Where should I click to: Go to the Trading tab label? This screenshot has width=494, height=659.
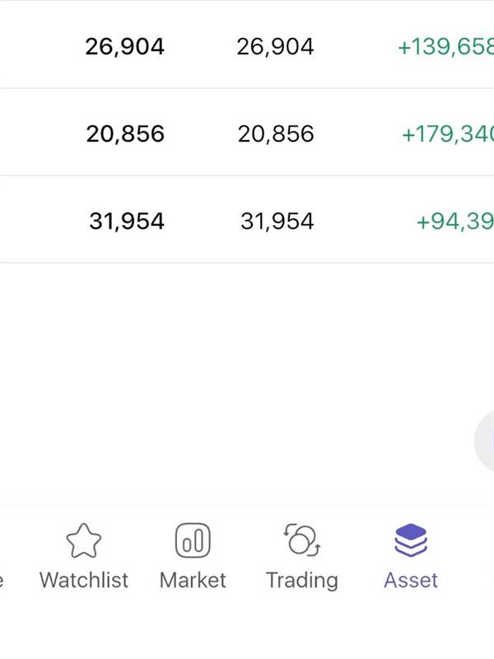pos(301,582)
